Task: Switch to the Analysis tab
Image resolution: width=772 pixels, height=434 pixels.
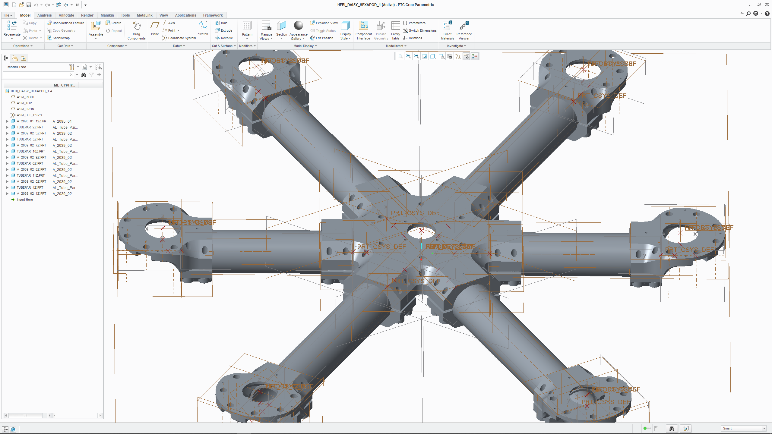Action: (44, 15)
